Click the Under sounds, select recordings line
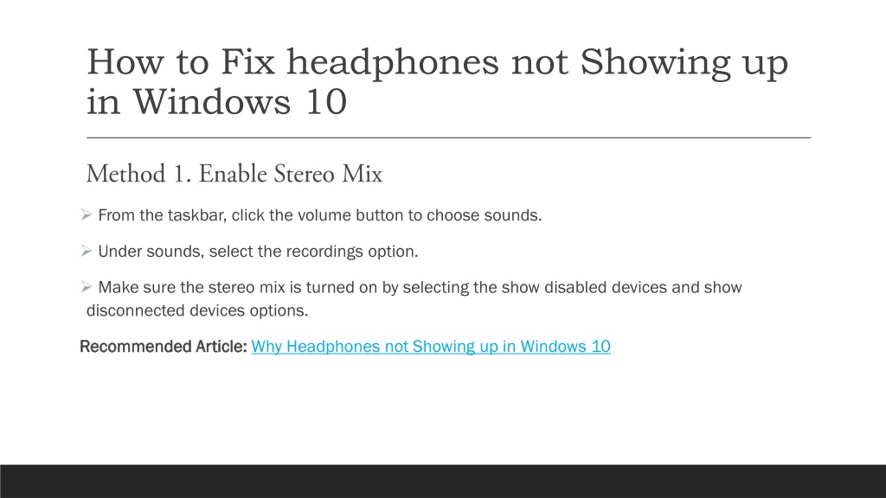Image resolution: width=886 pixels, height=498 pixels. [x=258, y=252]
